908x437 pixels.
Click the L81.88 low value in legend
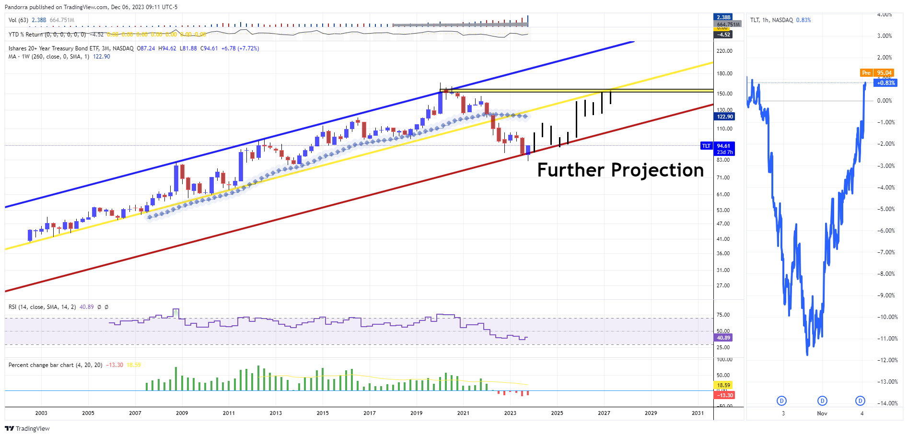pyautogui.click(x=188, y=48)
